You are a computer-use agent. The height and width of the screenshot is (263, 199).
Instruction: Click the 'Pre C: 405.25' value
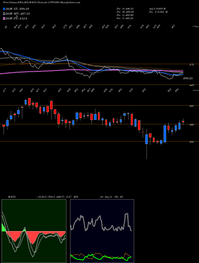tap(125, 18)
